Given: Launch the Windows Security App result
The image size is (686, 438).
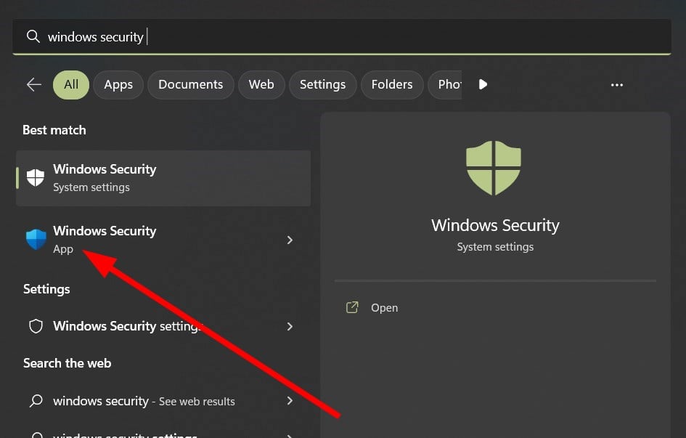Looking at the screenshot, I should (163, 240).
